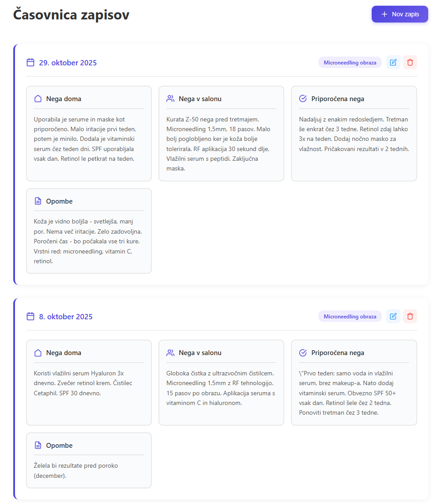
Task: Click people icon in first Nega v salonu card
Action: (170, 98)
